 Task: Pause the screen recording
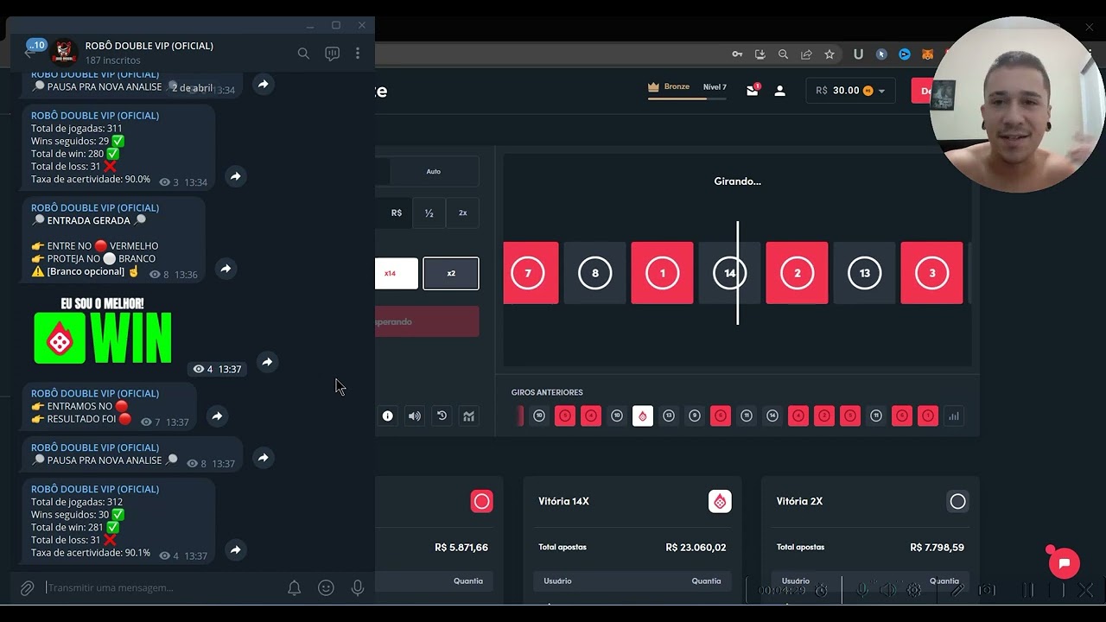(1028, 590)
